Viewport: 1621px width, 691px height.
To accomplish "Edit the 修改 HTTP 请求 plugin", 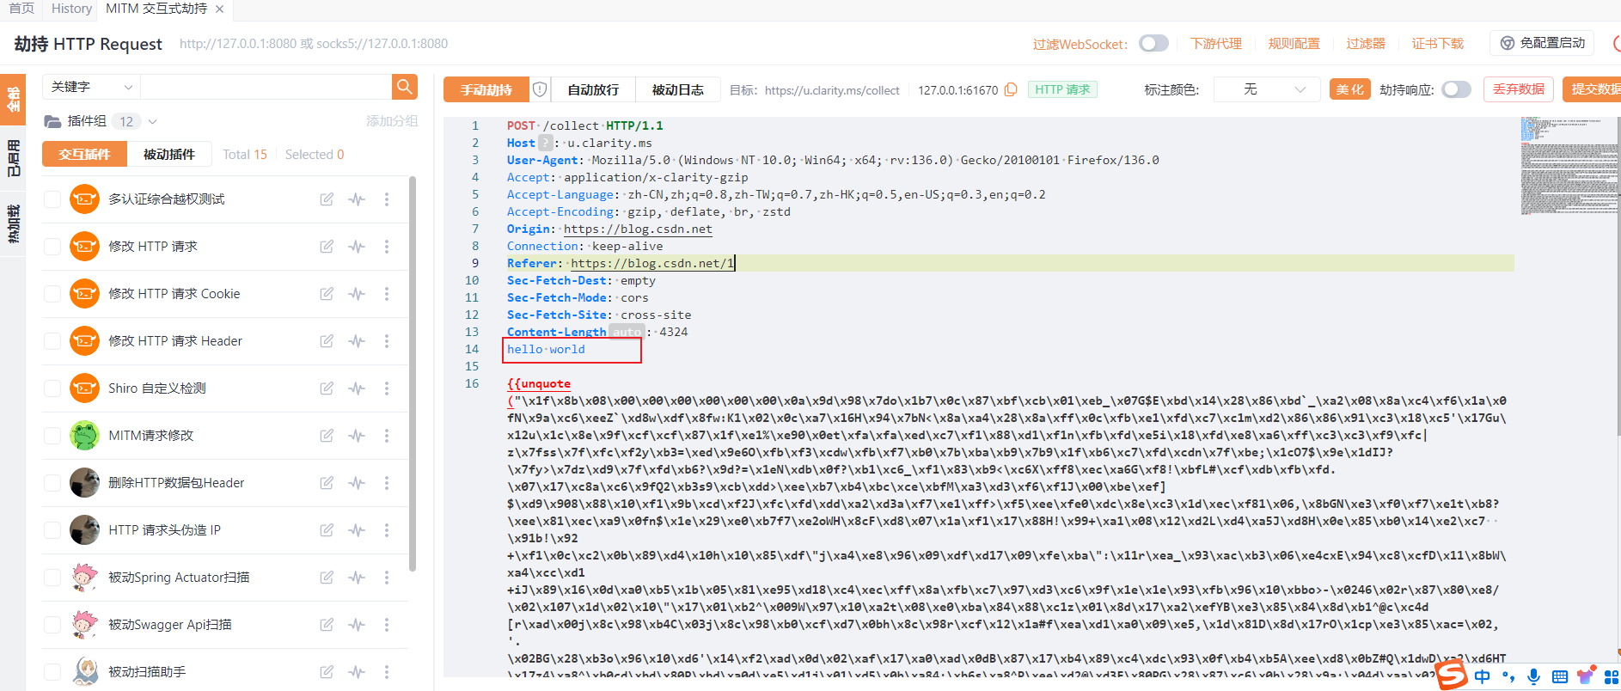I will click(x=327, y=247).
